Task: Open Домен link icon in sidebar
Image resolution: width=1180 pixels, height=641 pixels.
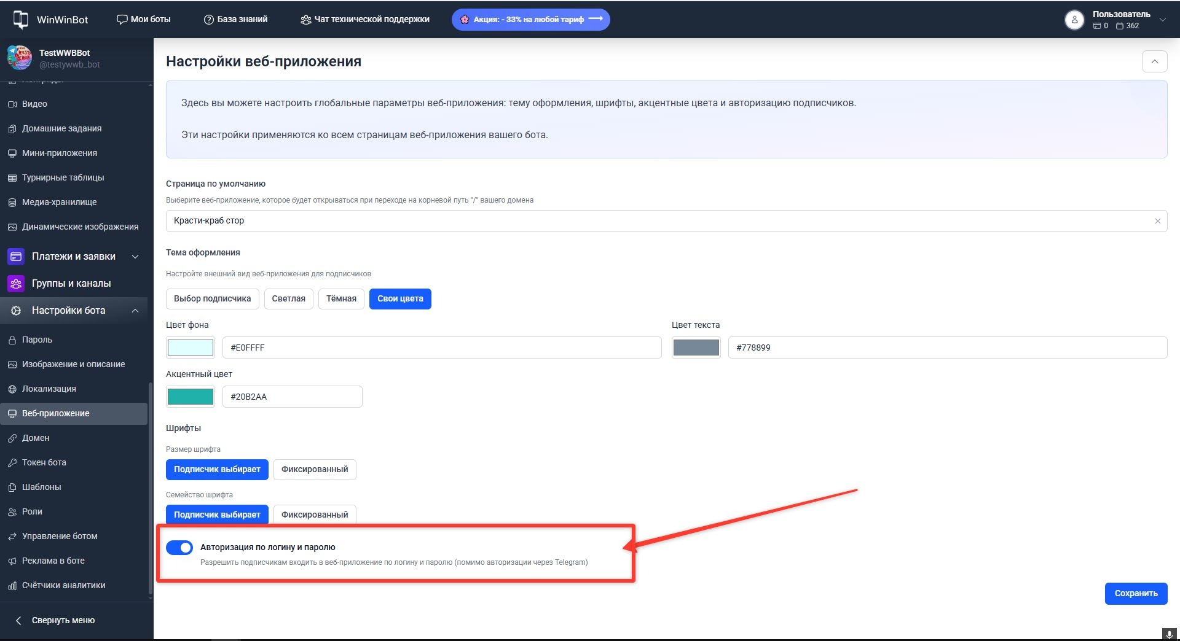Action: point(12,438)
